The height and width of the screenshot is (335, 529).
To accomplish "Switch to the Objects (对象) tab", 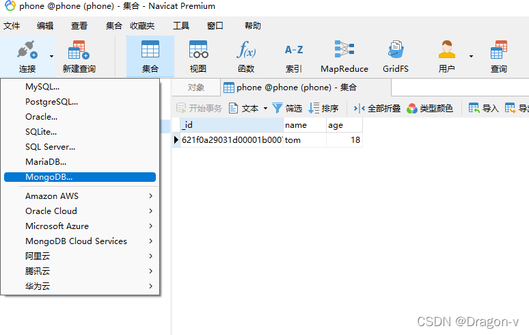I will [x=196, y=88].
